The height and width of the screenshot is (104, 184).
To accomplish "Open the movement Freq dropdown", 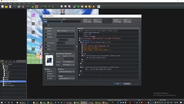I will click(68, 65).
